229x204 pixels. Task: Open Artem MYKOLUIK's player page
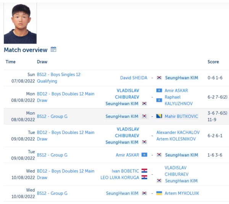182,193
